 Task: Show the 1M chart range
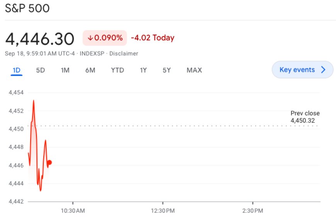click(x=65, y=70)
